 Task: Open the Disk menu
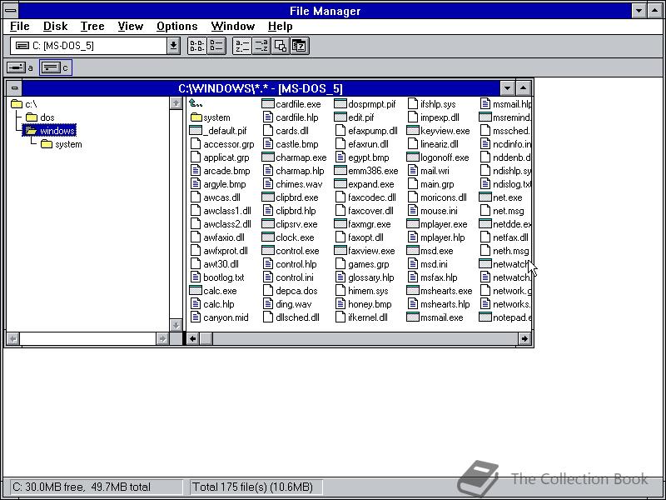click(55, 27)
